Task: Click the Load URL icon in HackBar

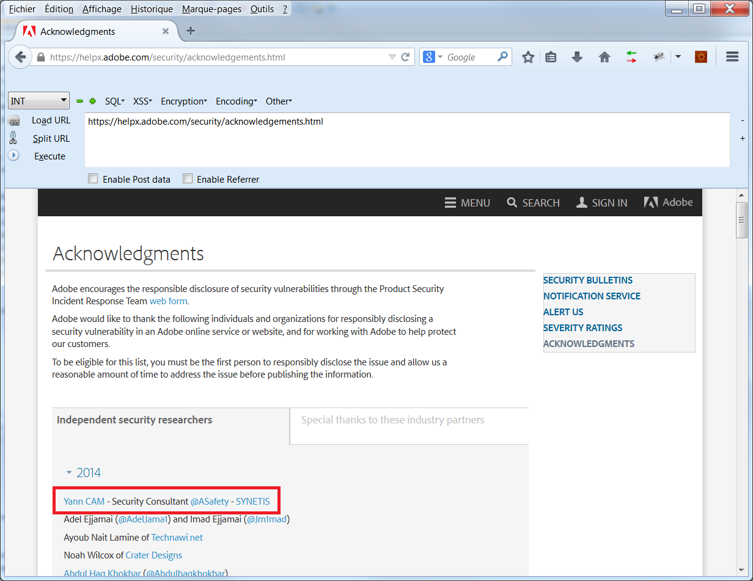Action: (x=14, y=121)
